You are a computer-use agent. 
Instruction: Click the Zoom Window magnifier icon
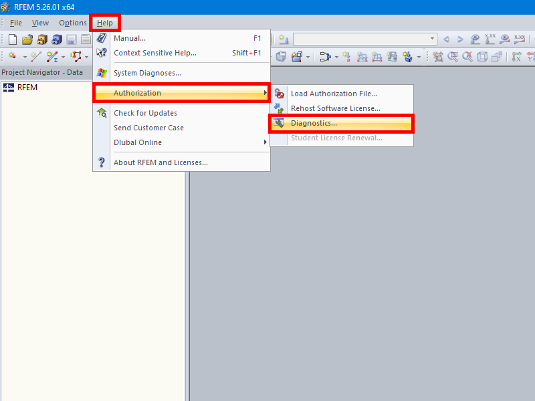pos(453,57)
